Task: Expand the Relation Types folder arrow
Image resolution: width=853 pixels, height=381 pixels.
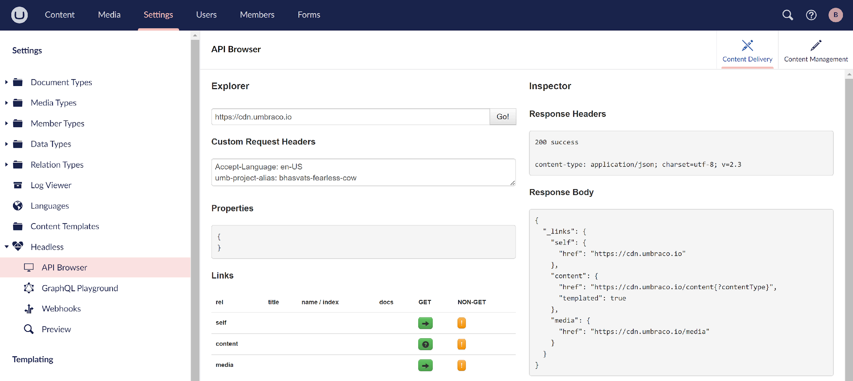Action: click(x=6, y=165)
